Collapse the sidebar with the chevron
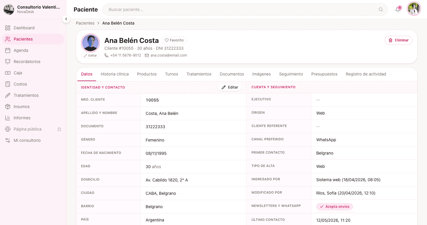Viewport: 427px width, 225px height. [x=66, y=19]
